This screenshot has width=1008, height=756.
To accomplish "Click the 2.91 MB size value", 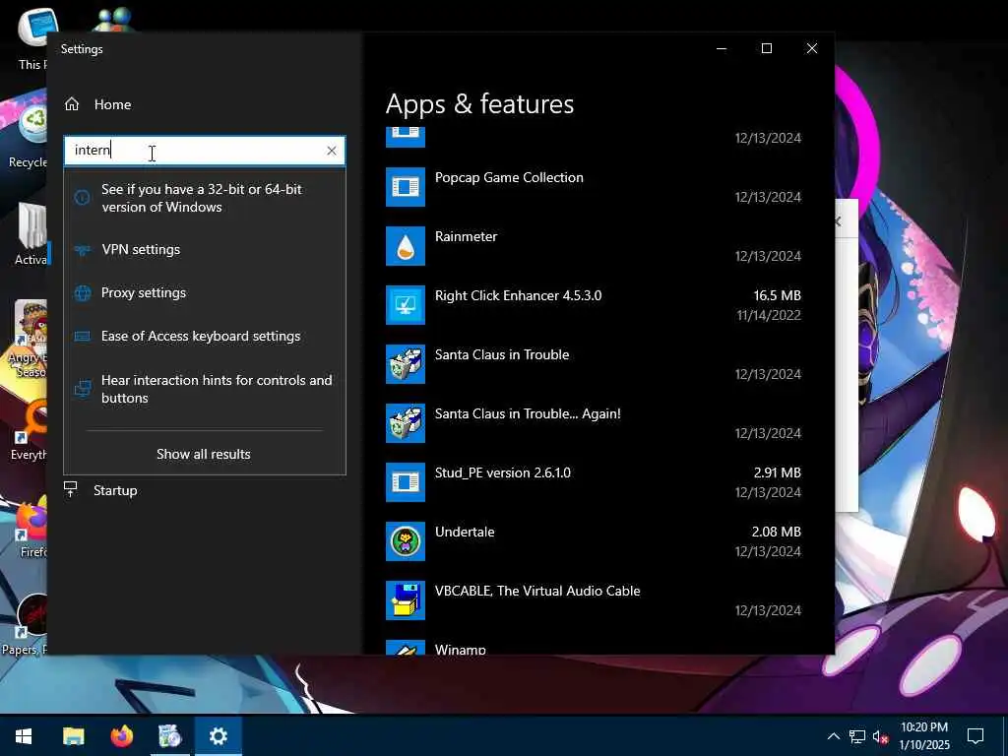I will (778, 473).
